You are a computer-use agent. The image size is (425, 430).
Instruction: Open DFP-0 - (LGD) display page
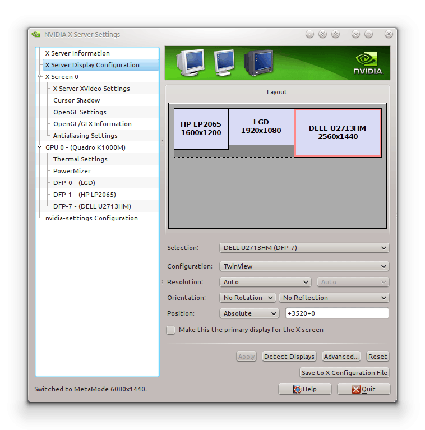[74, 183]
